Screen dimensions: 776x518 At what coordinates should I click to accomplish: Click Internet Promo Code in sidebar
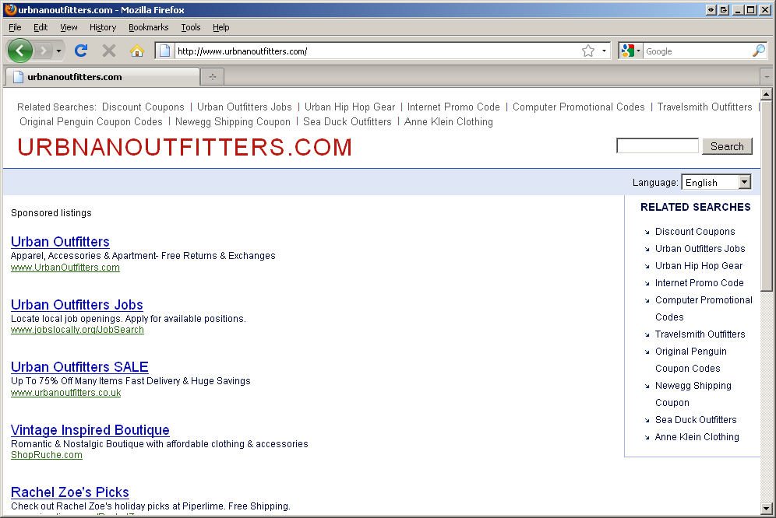click(700, 283)
